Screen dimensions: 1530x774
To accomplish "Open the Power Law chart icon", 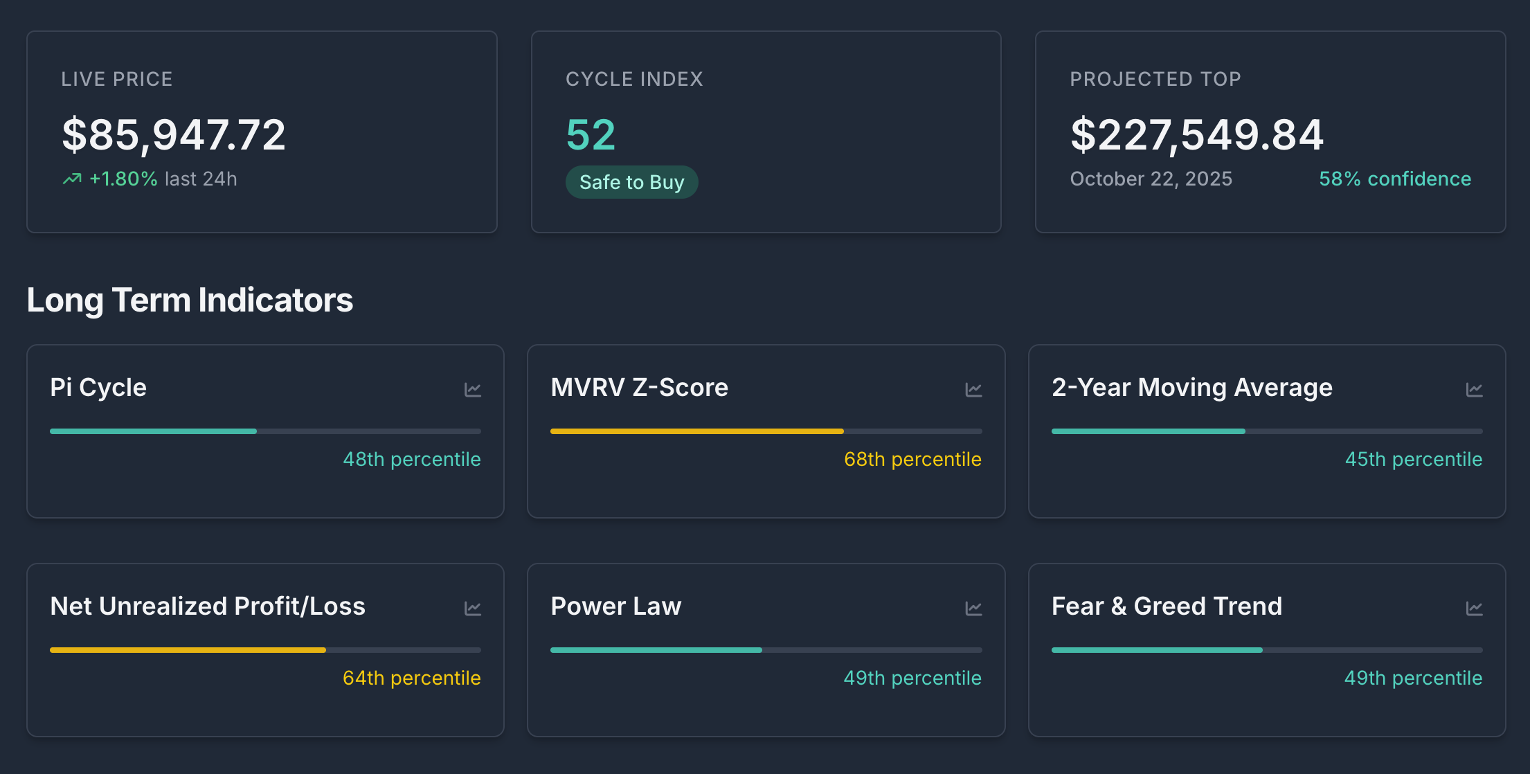I will point(973,609).
